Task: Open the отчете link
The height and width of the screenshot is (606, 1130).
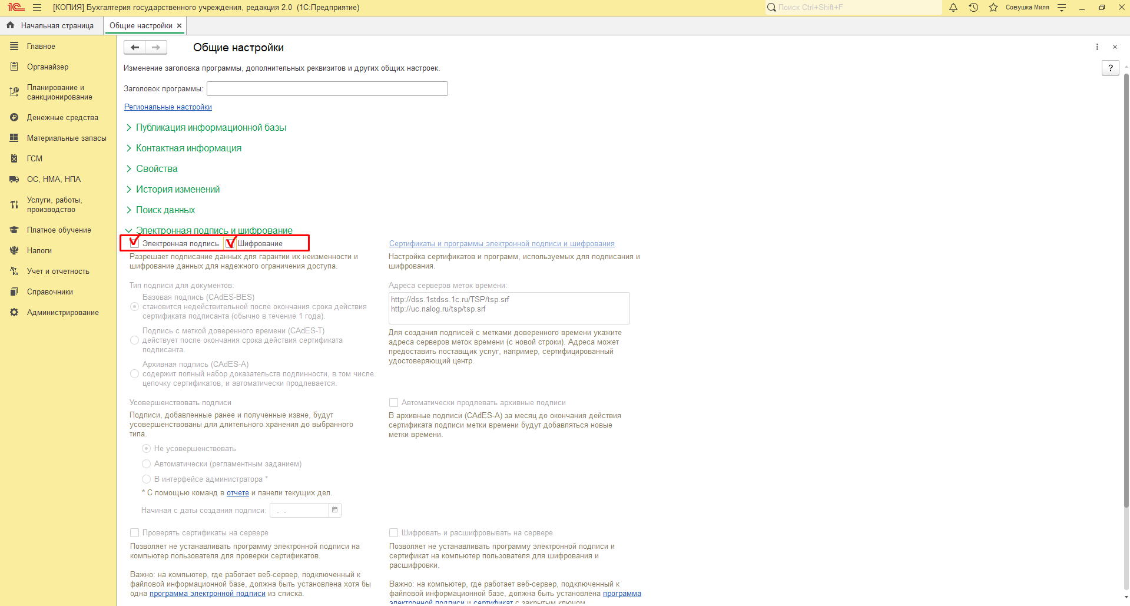Action: pyautogui.click(x=238, y=492)
